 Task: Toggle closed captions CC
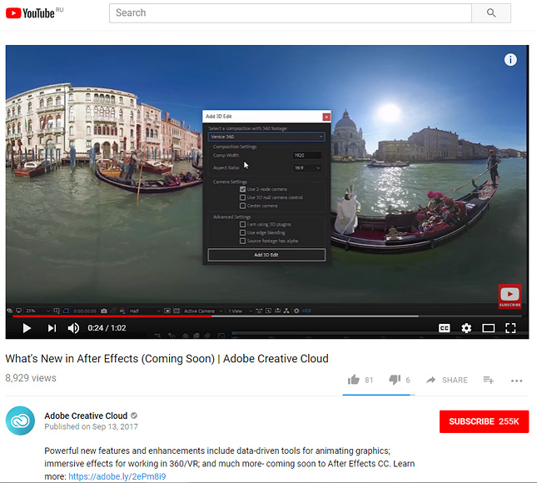[445, 328]
